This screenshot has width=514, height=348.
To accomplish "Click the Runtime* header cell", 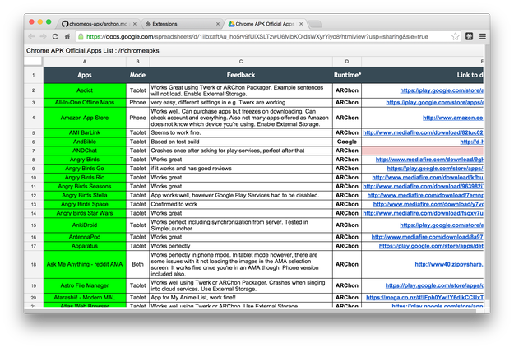I will [x=347, y=75].
